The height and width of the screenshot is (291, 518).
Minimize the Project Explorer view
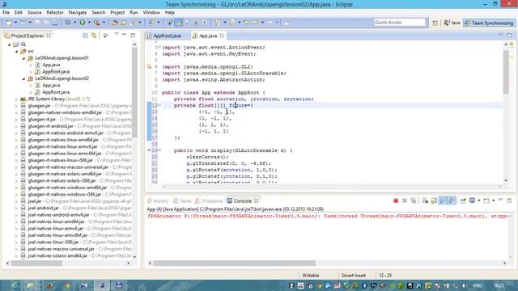[x=124, y=35]
